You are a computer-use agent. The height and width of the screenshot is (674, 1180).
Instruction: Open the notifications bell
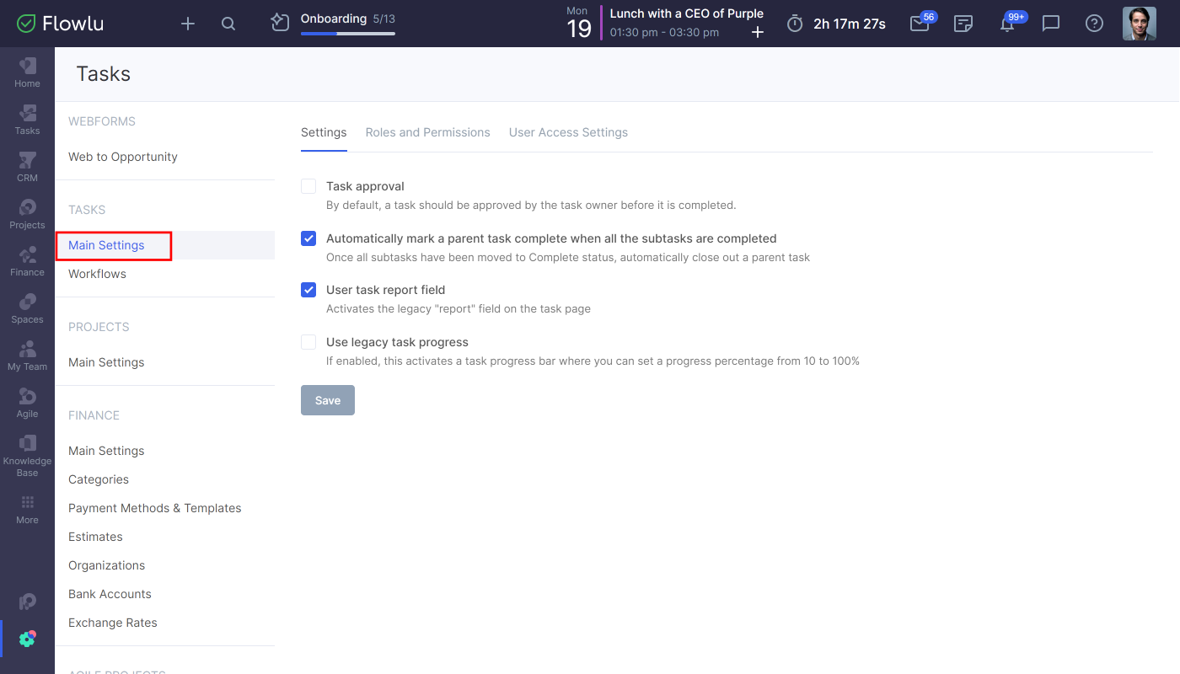1007,24
